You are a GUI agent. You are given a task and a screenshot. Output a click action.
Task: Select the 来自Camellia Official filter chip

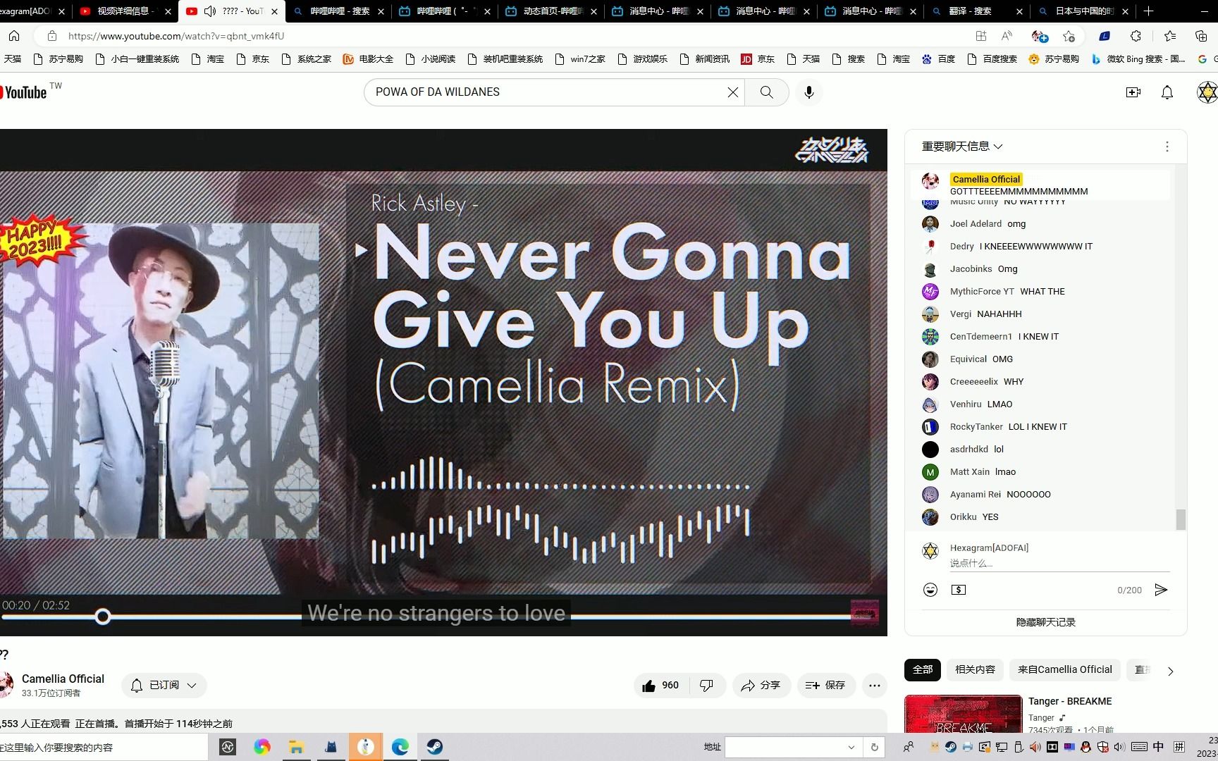pos(1064,669)
